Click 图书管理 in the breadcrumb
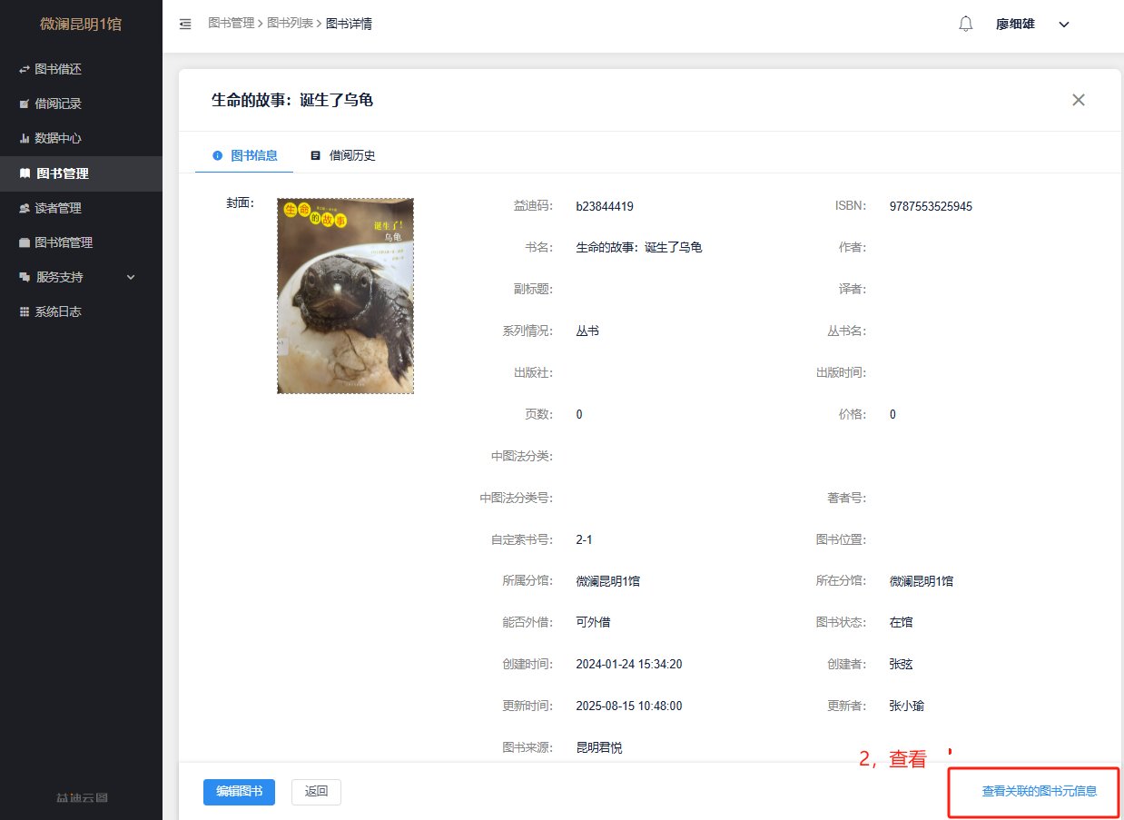The width and height of the screenshot is (1124, 820). 231,24
